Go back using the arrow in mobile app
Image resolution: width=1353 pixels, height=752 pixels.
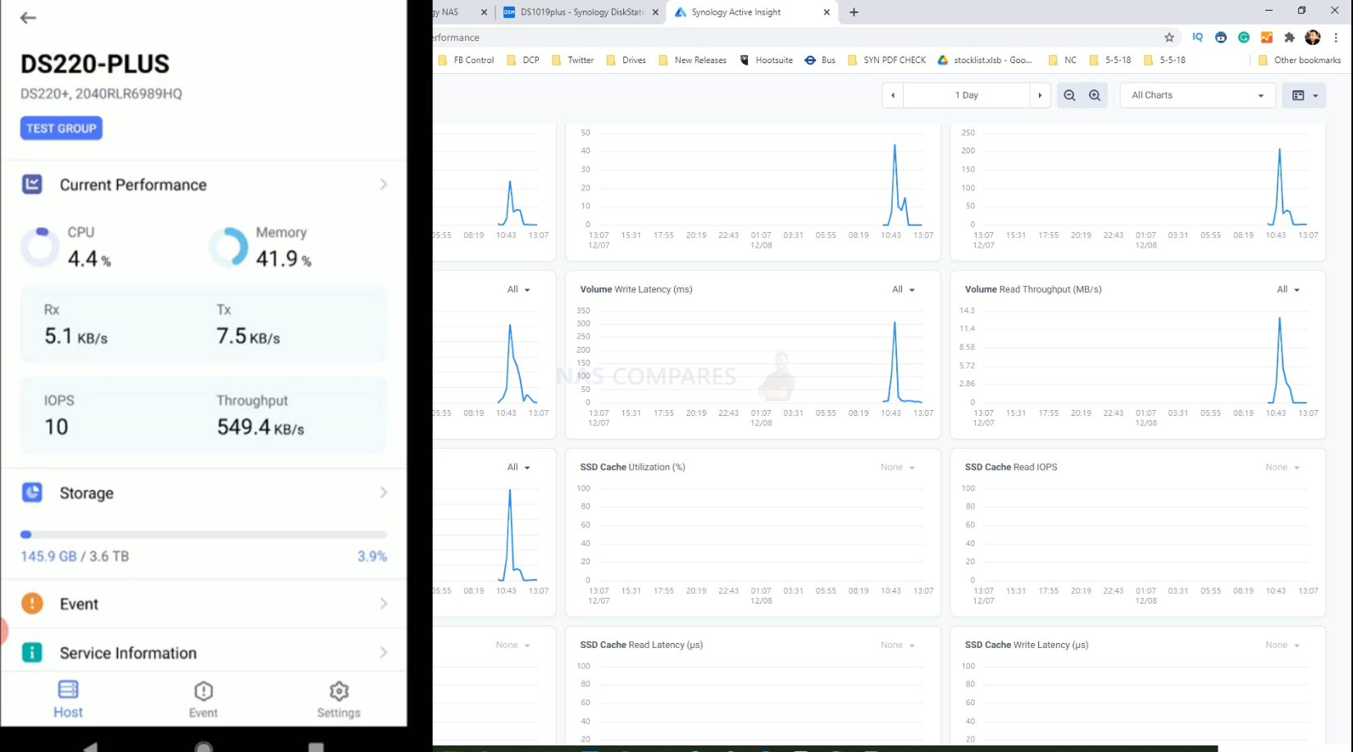(x=28, y=17)
